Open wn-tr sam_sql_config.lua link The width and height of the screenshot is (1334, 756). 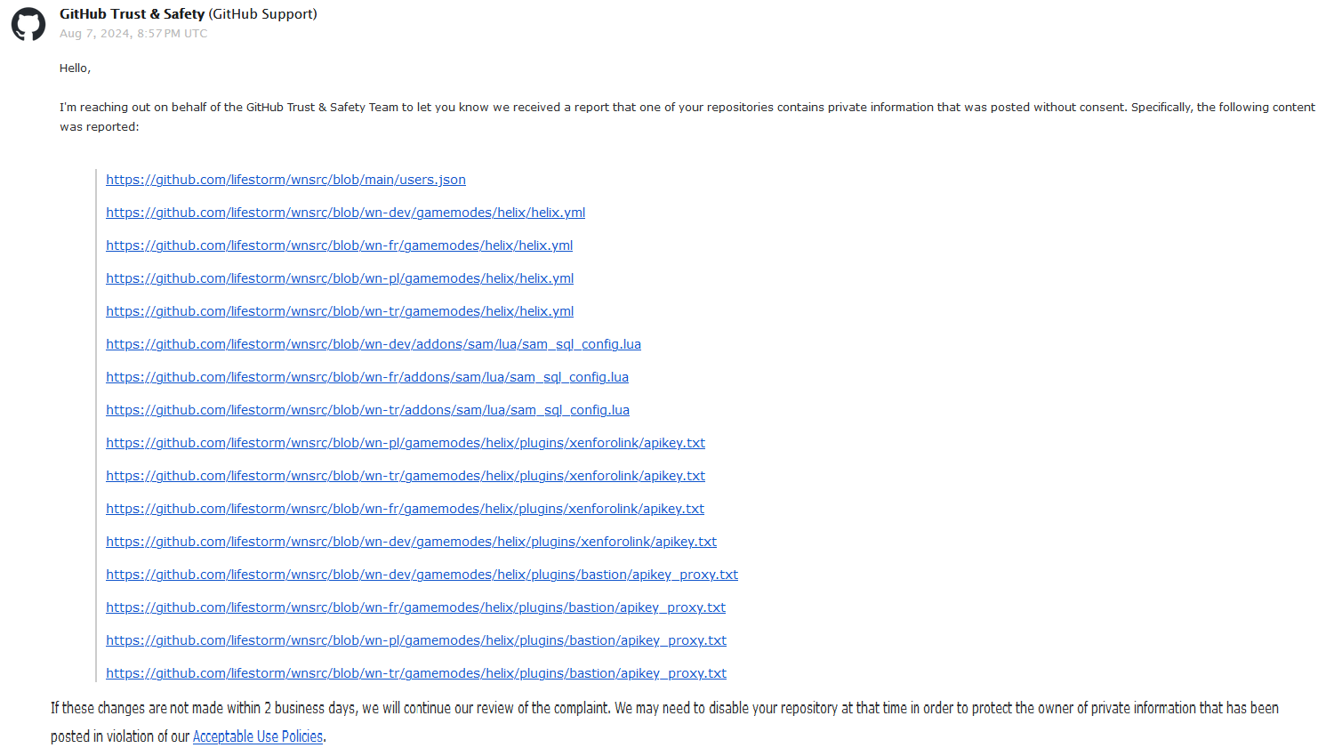(x=367, y=410)
